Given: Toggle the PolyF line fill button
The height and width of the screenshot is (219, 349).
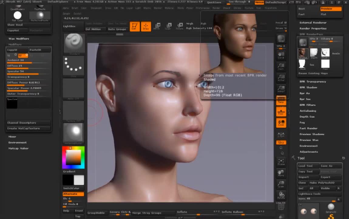Looking at the screenshot, I should (281, 207).
